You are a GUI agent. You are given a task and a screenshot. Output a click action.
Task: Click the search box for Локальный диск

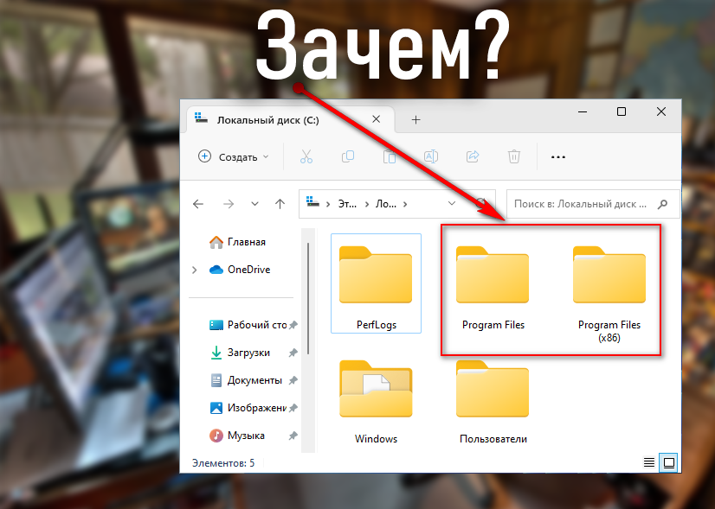click(x=593, y=204)
